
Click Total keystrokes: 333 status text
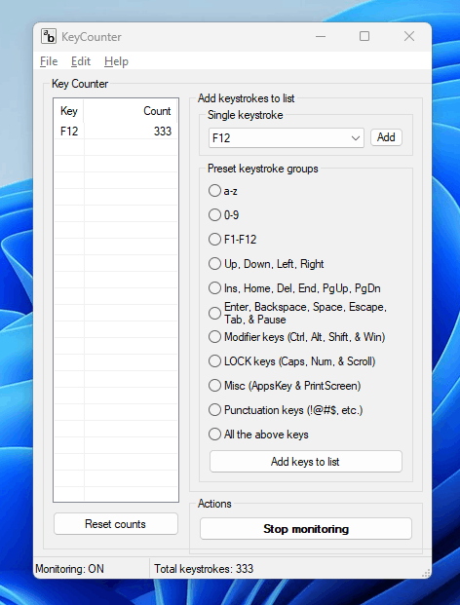coord(204,569)
